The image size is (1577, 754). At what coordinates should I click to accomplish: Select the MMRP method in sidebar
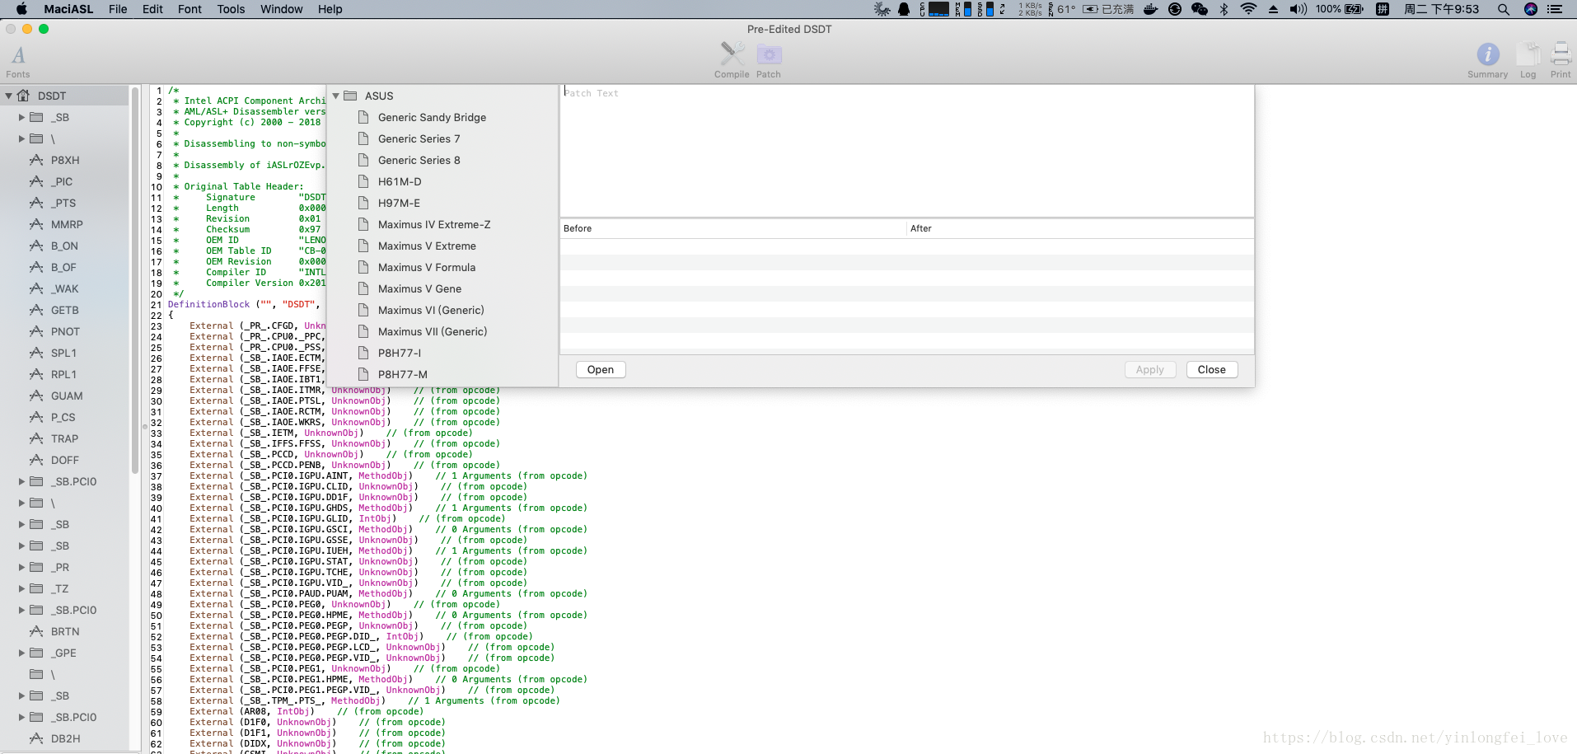tap(67, 225)
